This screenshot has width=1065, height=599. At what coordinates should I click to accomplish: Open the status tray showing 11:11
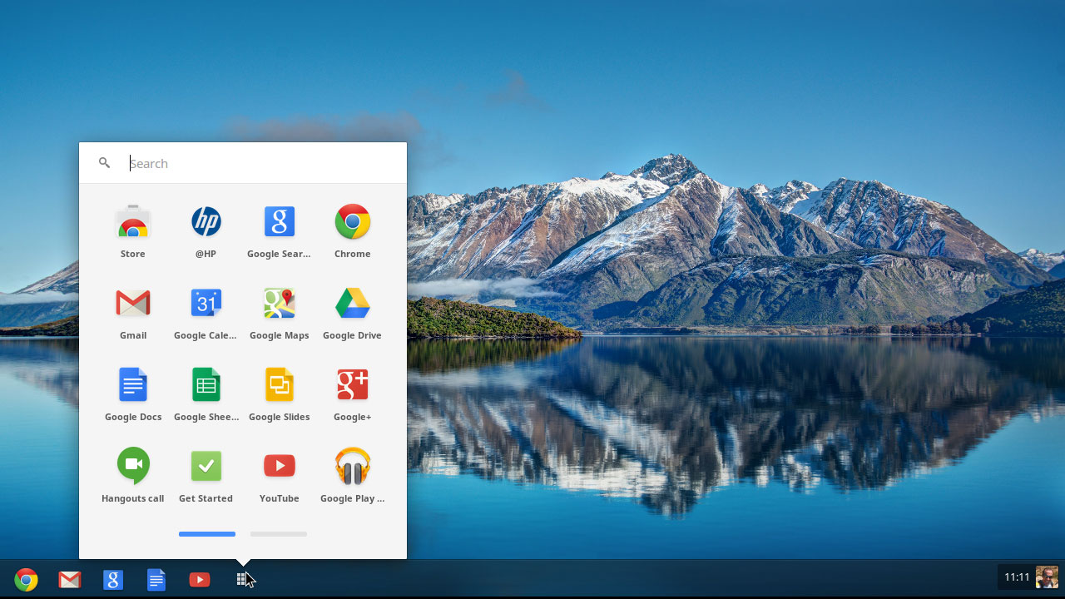click(x=1028, y=577)
